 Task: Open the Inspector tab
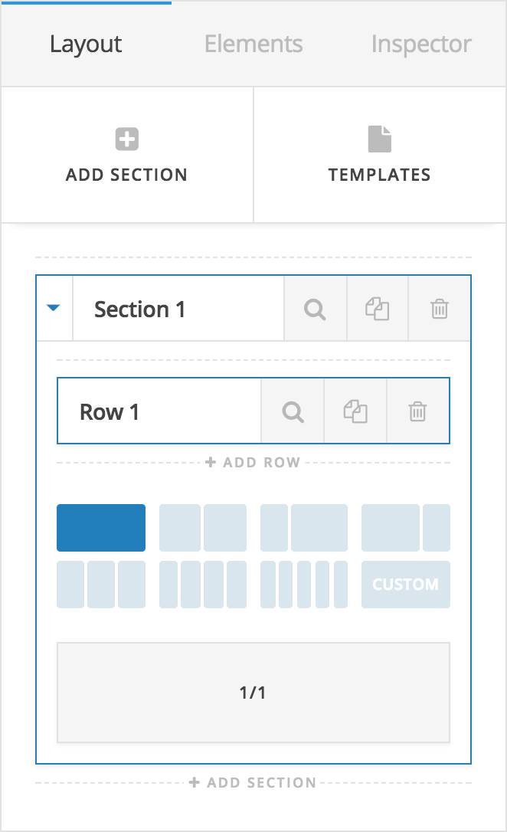(x=420, y=44)
